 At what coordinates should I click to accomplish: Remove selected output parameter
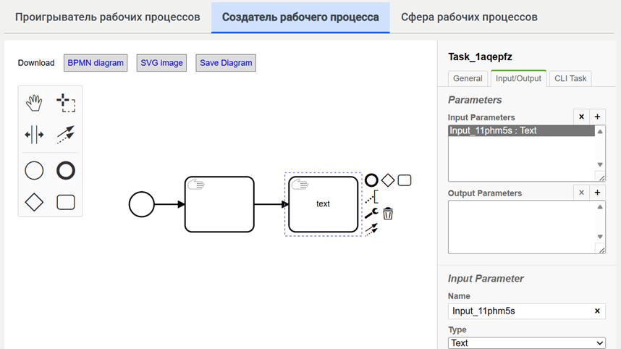pos(581,193)
